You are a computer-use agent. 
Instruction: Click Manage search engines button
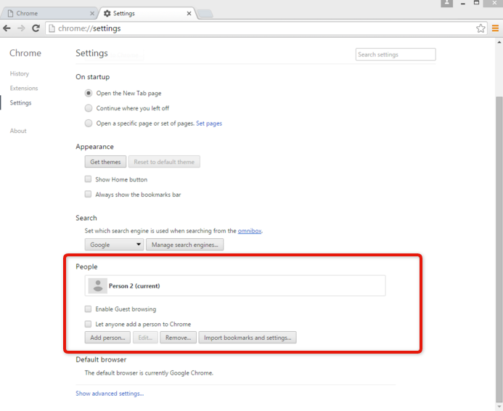[x=185, y=245]
